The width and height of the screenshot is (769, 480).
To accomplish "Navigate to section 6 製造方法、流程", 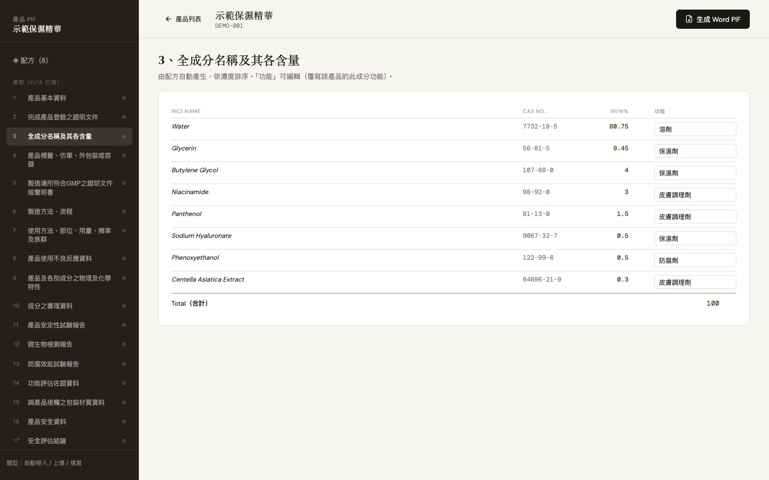I will tap(69, 212).
